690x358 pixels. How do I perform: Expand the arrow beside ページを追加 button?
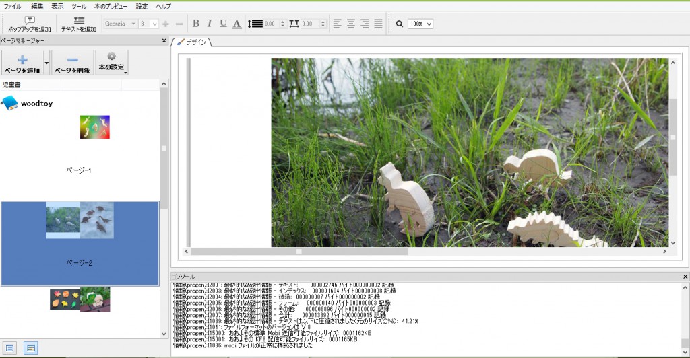pos(46,63)
